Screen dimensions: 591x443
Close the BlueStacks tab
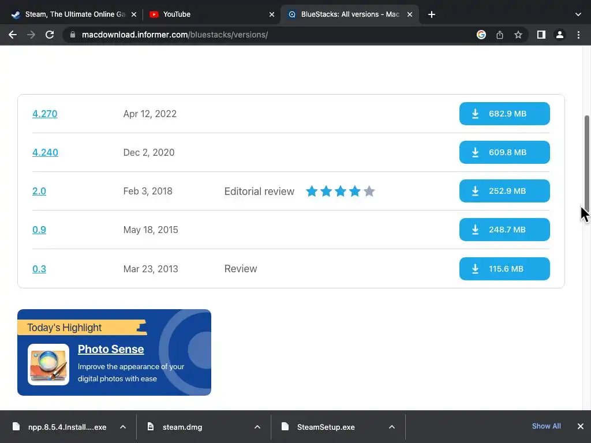click(x=410, y=14)
